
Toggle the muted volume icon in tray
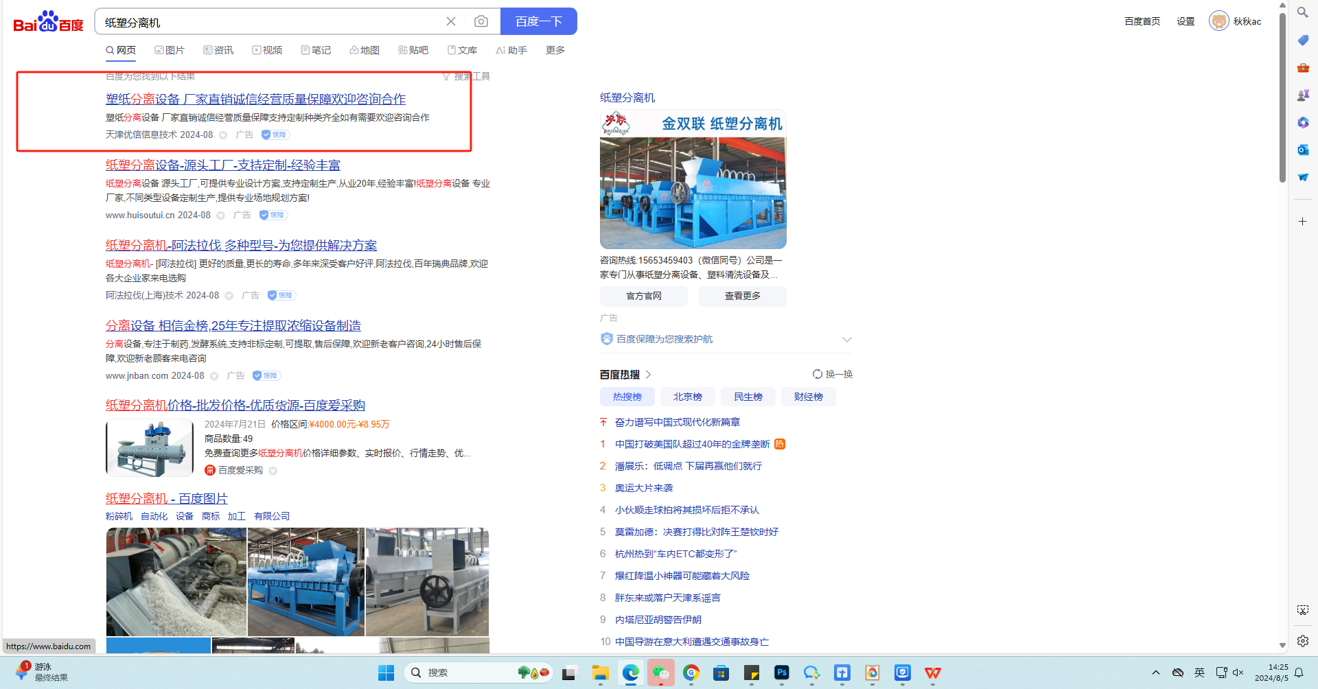(1238, 673)
